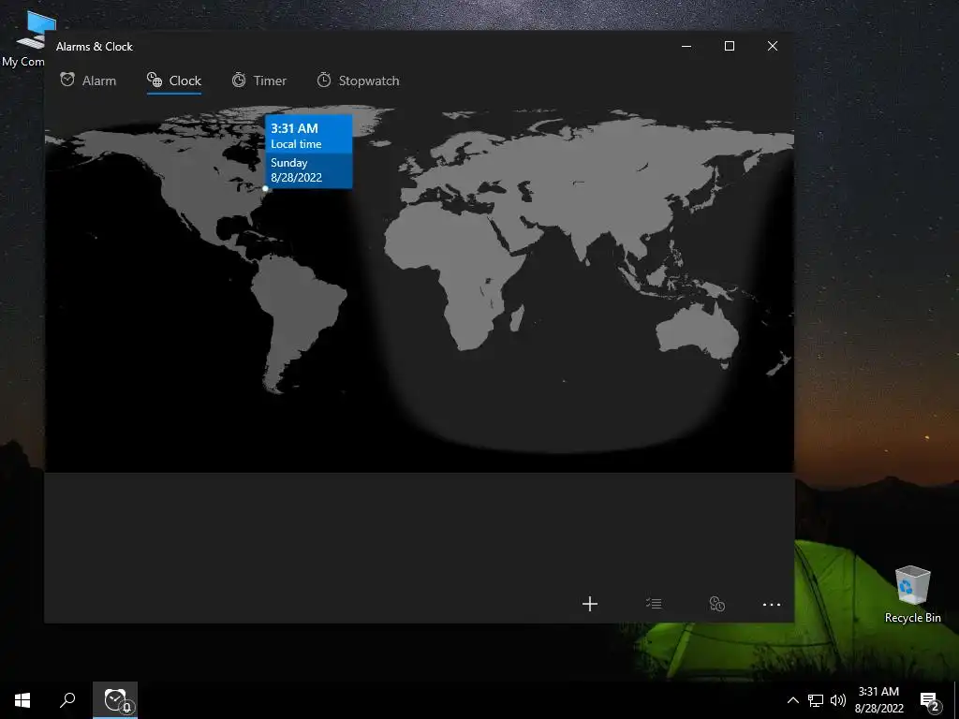Screen dimensions: 959x719
Task: Minimize the Alarms & Clock window
Action: [x=686, y=47]
